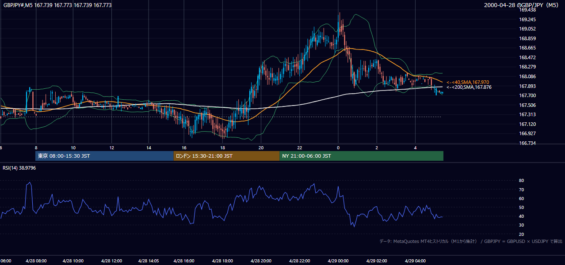Click the 200 SMA 167.876 label
Screen dimensions: 565x265
tap(469, 87)
